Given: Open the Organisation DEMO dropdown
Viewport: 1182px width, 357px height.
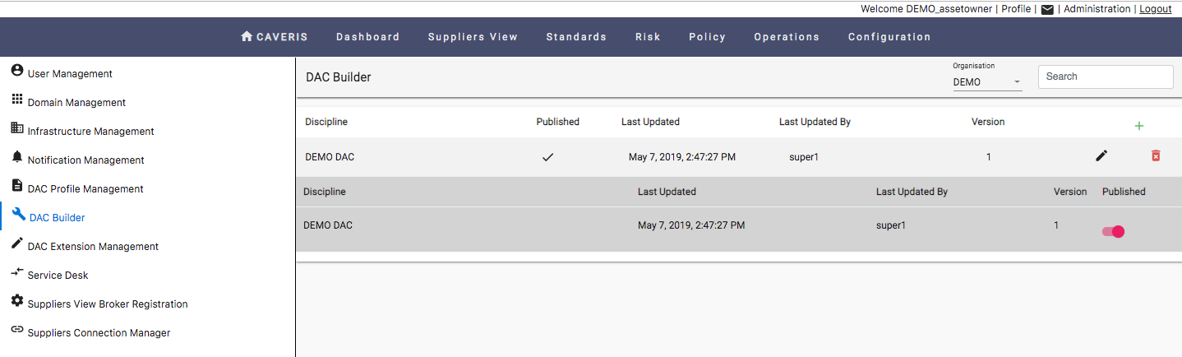Looking at the screenshot, I should (x=987, y=81).
